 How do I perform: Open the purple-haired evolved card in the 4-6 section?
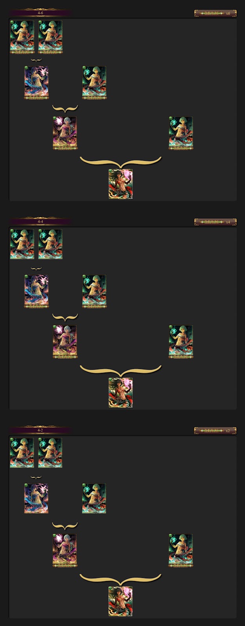pyautogui.click(x=36, y=83)
